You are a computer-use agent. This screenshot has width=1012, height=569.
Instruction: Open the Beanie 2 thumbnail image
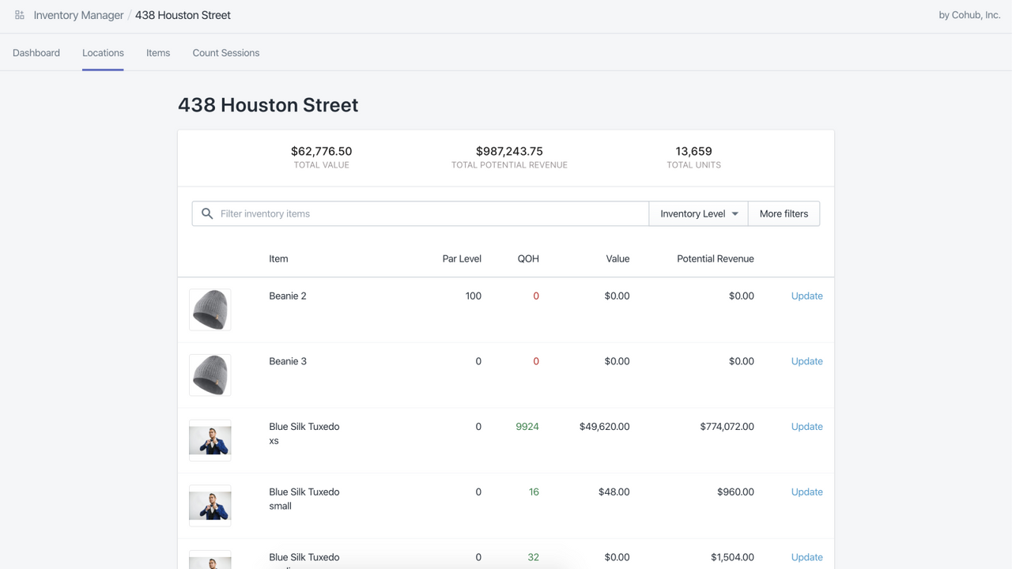[210, 310]
